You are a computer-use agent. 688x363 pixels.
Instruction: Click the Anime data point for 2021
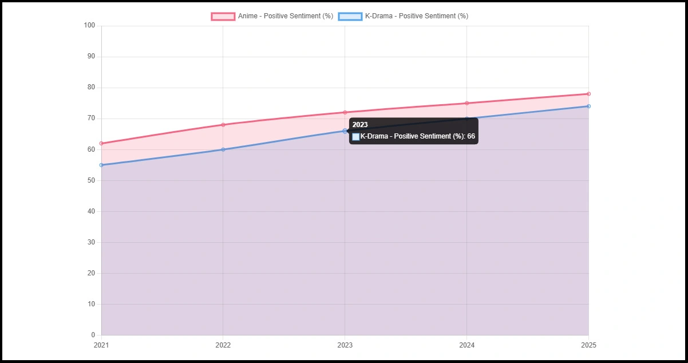coord(101,143)
